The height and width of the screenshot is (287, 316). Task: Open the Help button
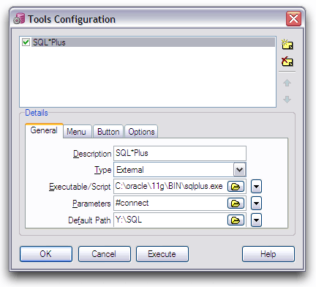click(268, 254)
